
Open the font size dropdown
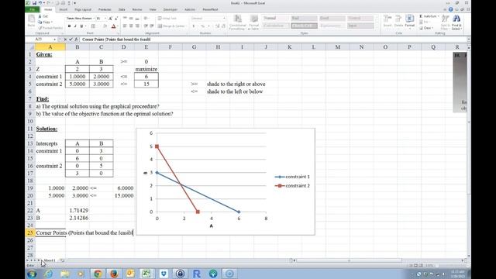105,19
